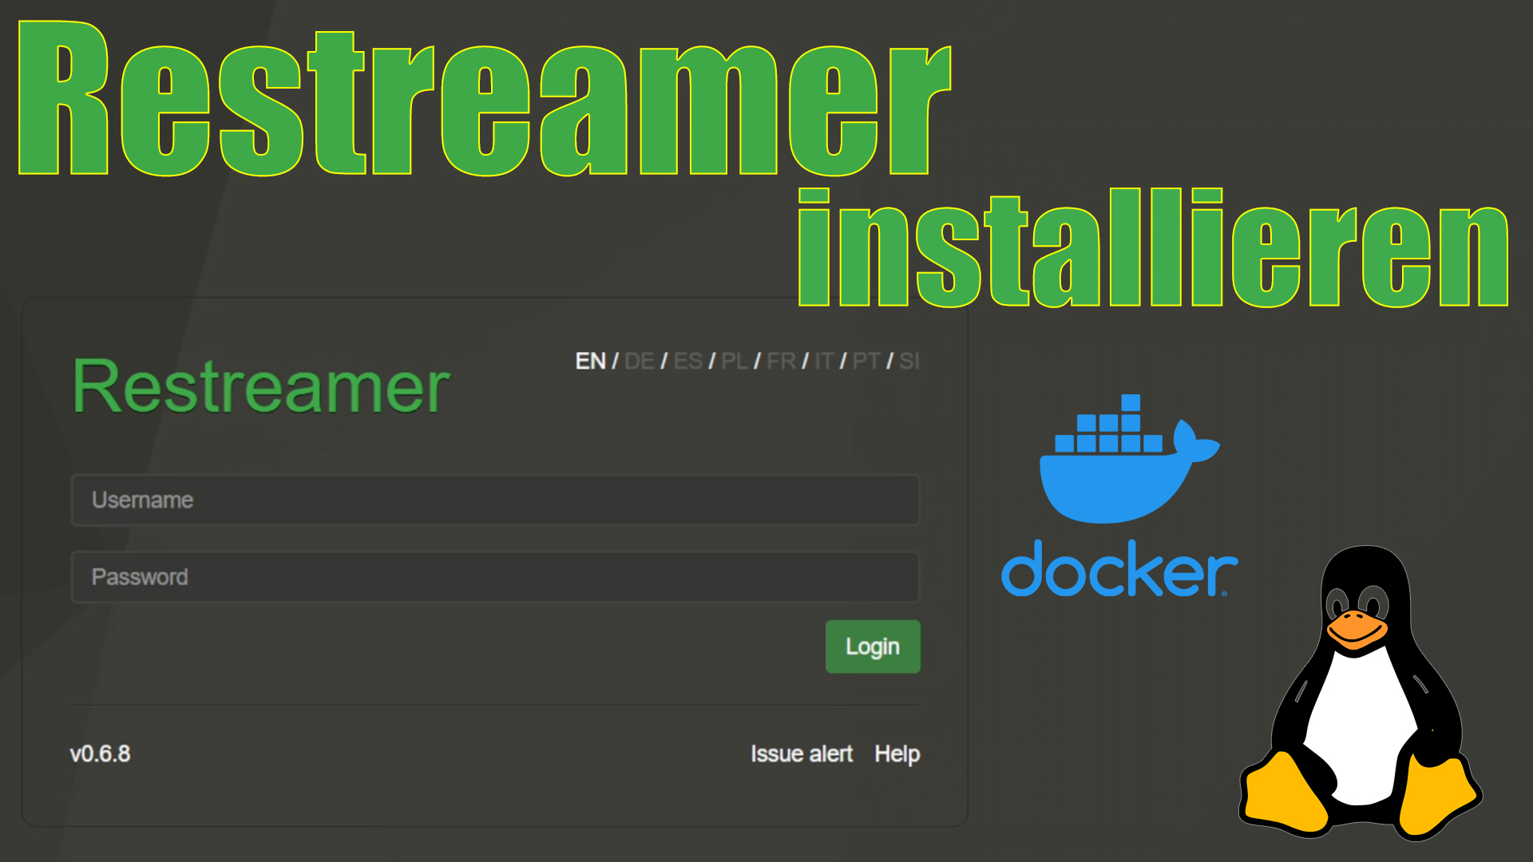Open the Help link

click(897, 754)
